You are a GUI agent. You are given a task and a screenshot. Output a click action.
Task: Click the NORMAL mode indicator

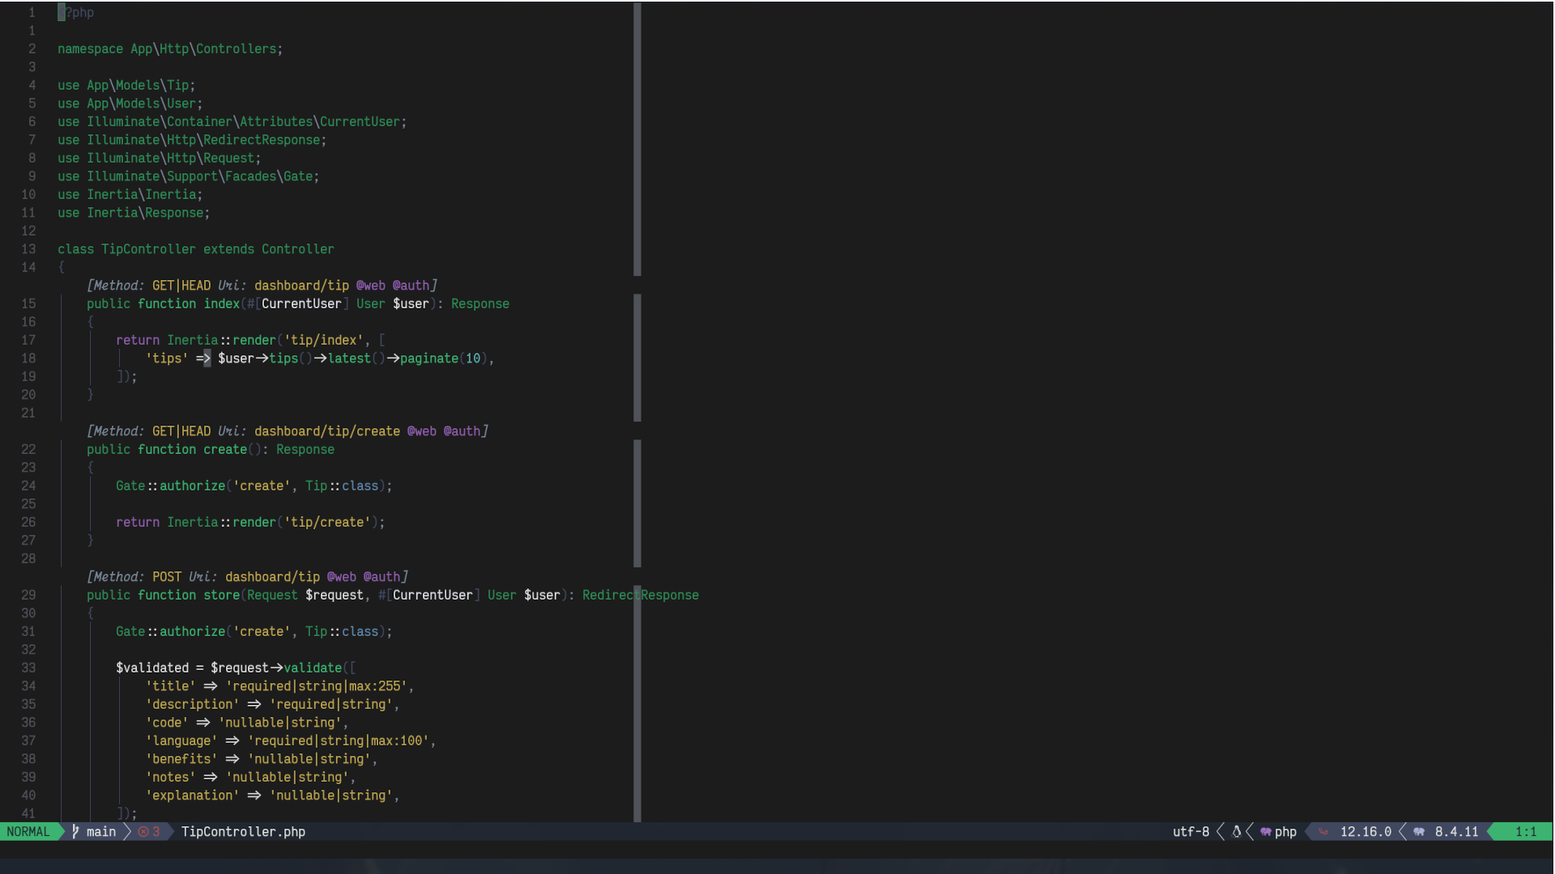pyautogui.click(x=28, y=831)
